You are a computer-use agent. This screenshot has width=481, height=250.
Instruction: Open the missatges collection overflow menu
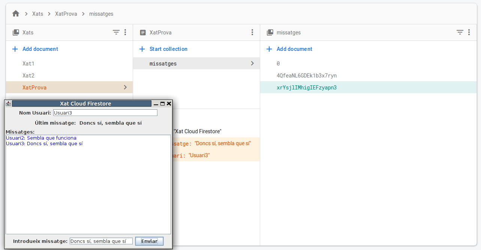point(469,33)
